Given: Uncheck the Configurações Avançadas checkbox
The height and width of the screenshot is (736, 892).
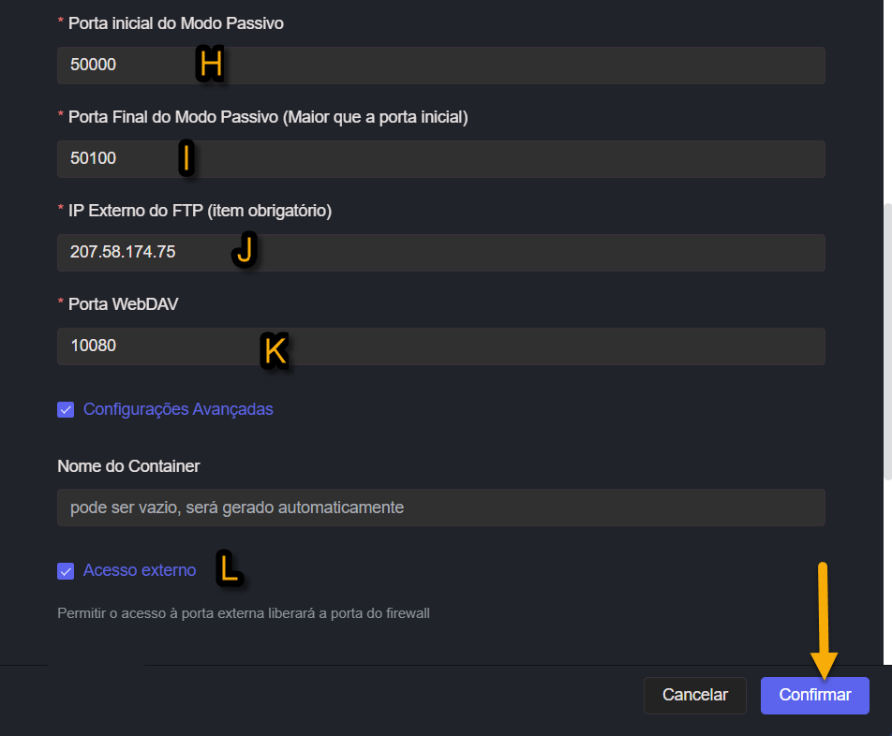Looking at the screenshot, I should click(x=66, y=410).
